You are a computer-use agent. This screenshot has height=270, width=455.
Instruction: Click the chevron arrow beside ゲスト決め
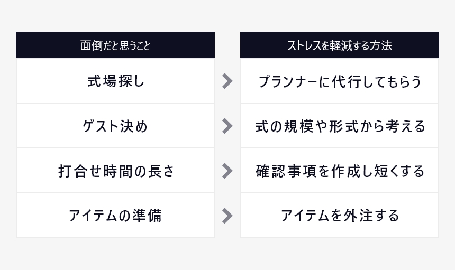[227, 126]
